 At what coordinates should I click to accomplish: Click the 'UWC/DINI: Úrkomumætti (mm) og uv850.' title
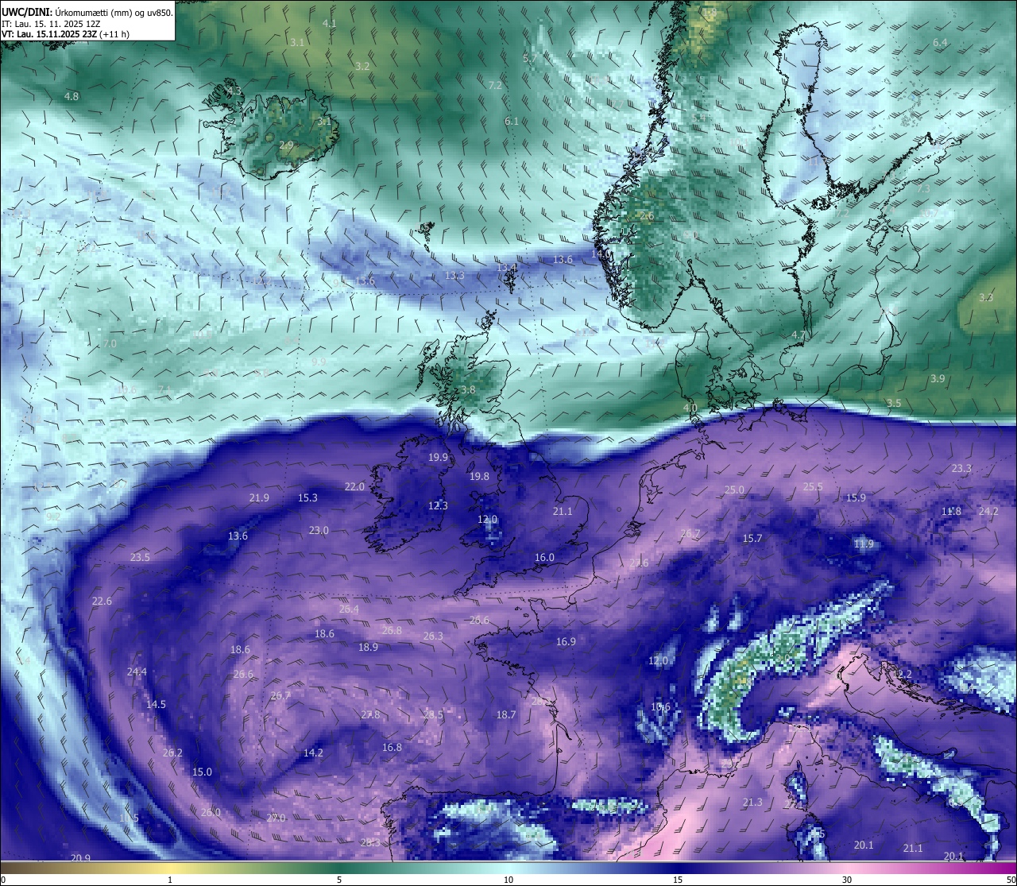pyautogui.click(x=87, y=12)
